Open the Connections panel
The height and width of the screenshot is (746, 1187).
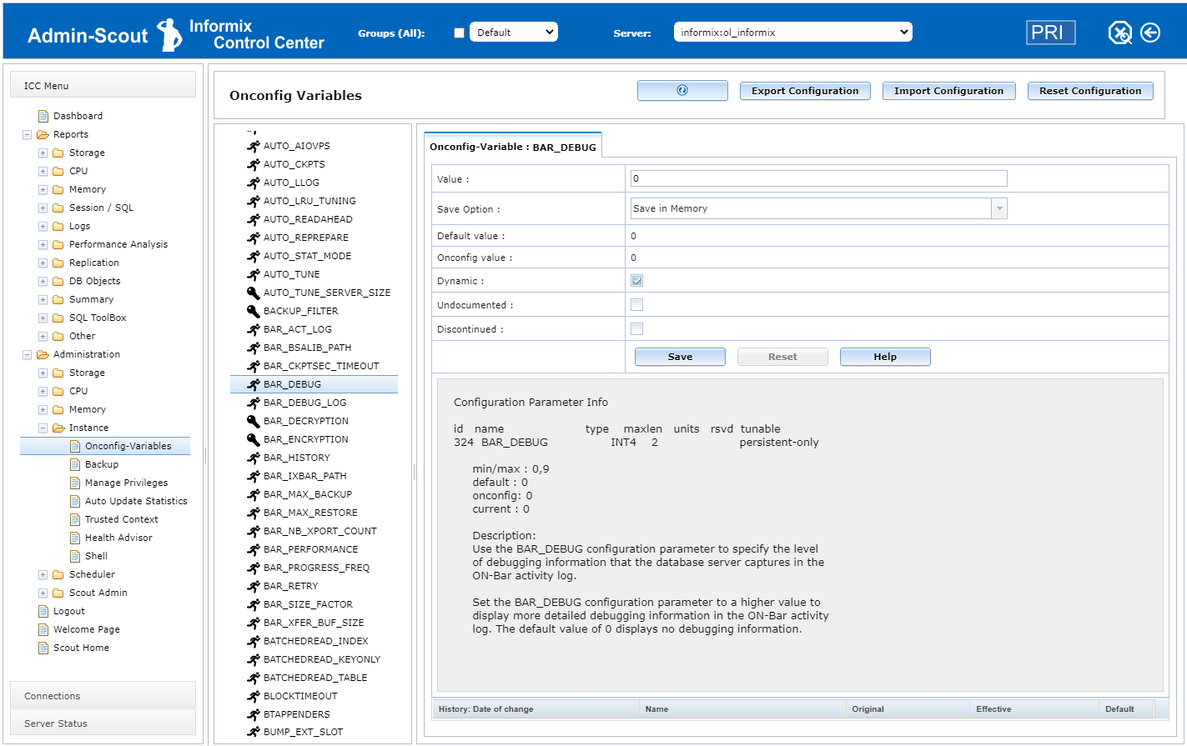(x=103, y=695)
